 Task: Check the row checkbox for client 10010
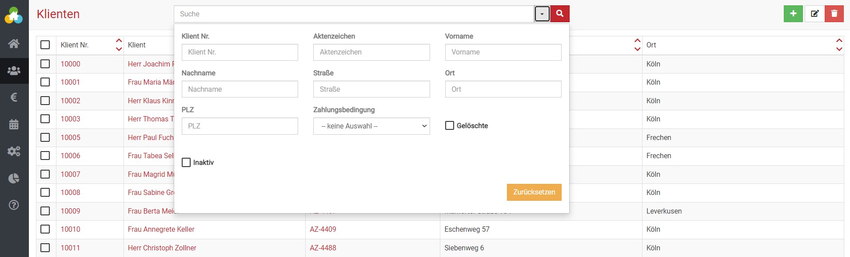click(x=45, y=229)
